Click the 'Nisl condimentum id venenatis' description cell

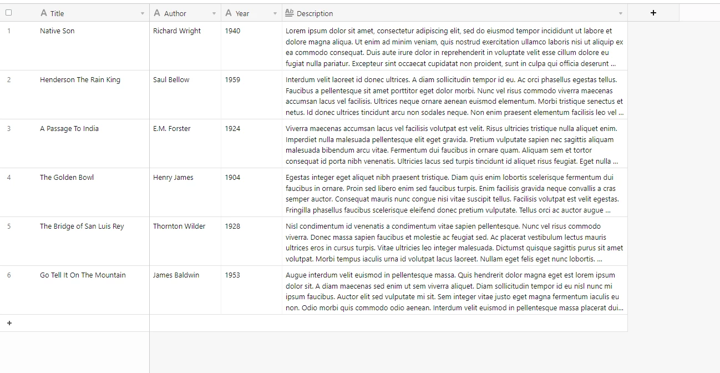pos(455,241)
